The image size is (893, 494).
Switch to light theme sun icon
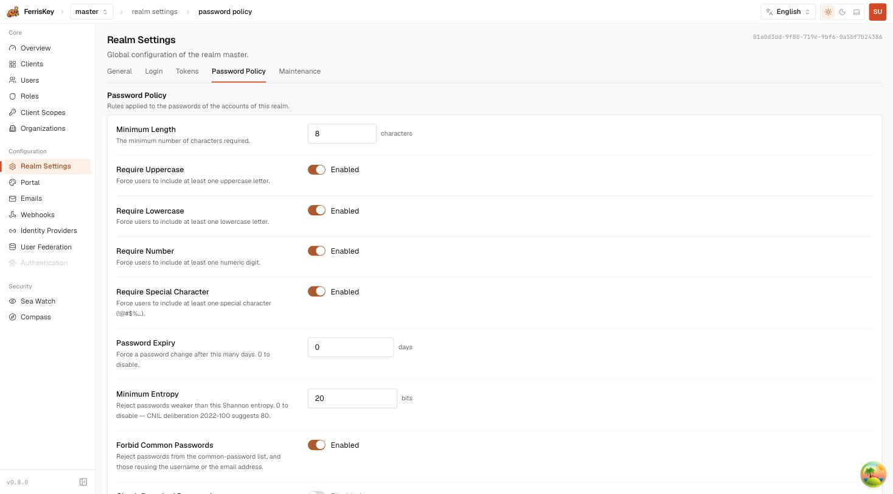click(x=828, y=12)
